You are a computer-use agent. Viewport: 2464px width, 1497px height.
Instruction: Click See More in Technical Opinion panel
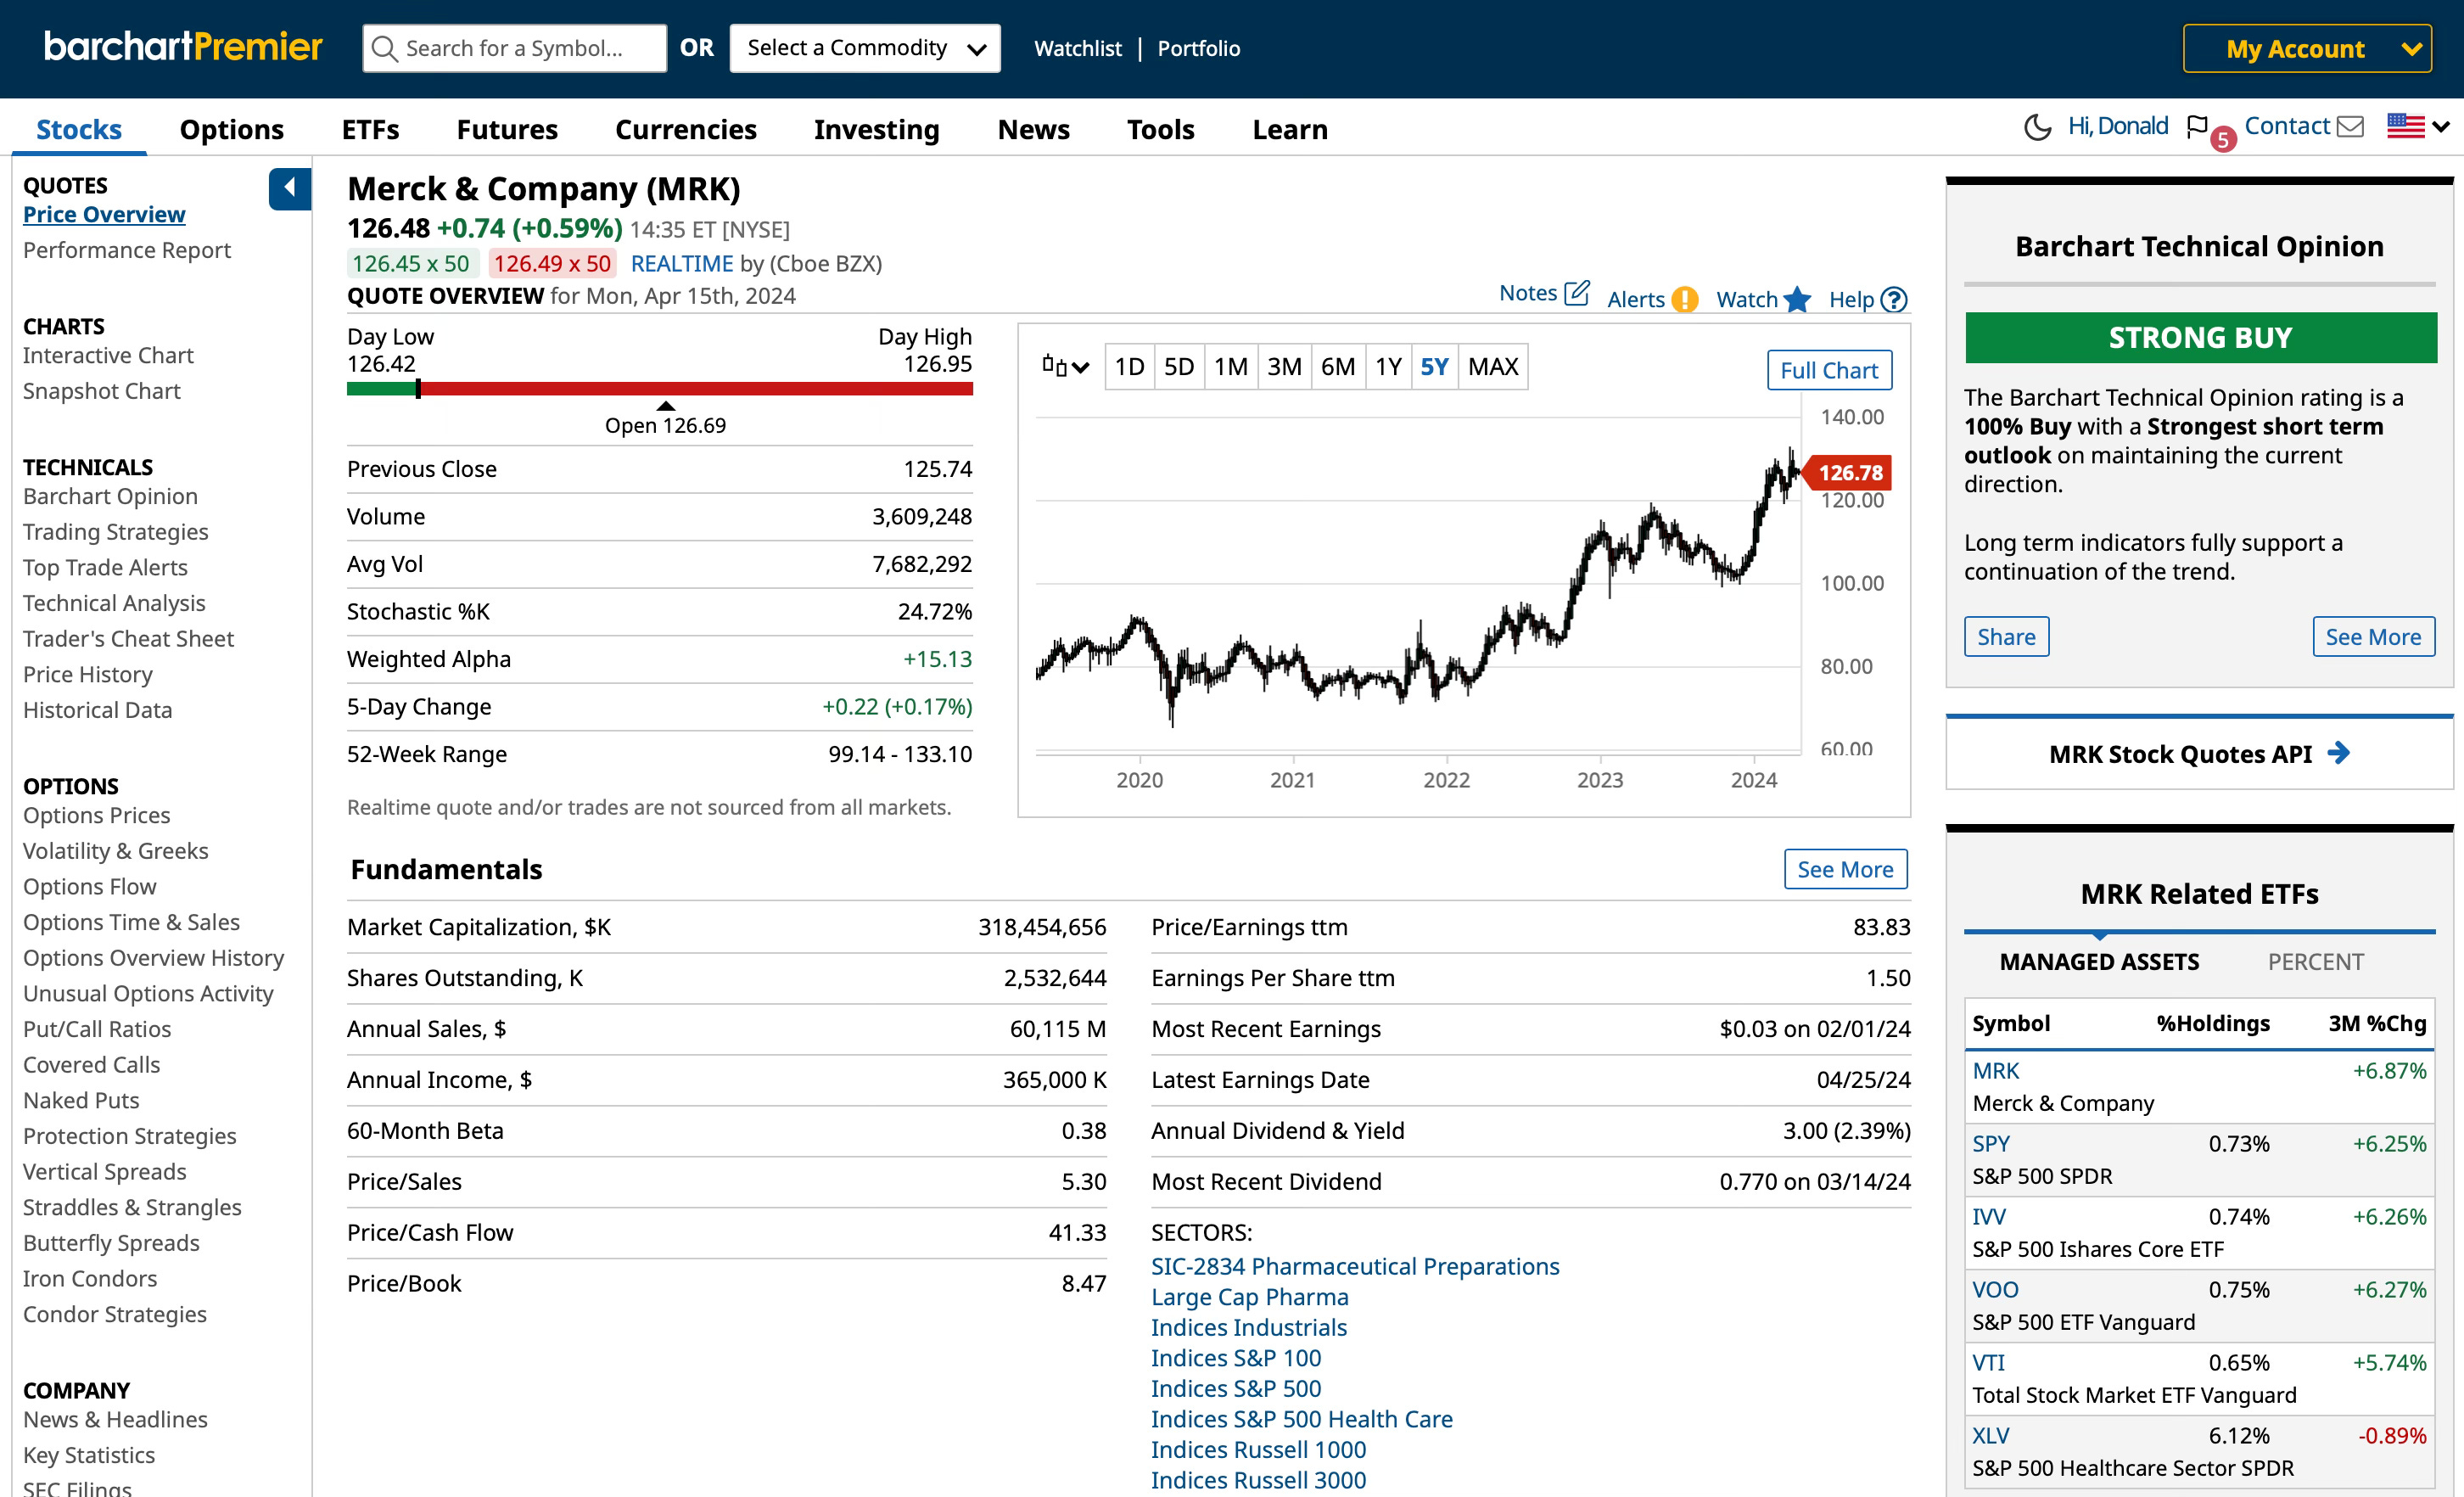click(2373, 636)
